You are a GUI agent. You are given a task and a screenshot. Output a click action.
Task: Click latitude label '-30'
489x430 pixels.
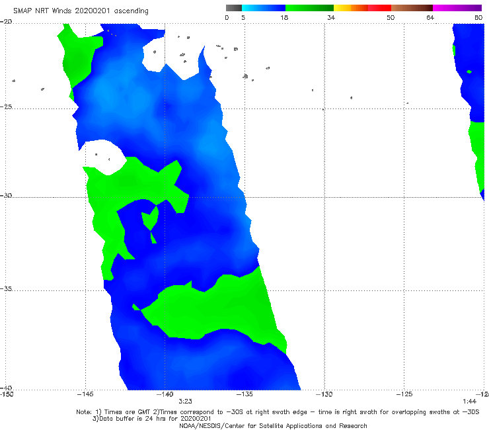coord(6,195)
